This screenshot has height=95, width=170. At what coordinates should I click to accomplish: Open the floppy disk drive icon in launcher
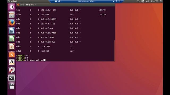coord(12,86)
